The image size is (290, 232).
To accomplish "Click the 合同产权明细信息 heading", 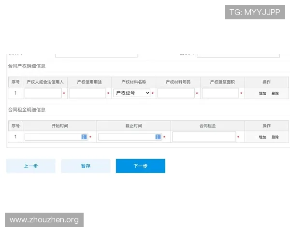I will (27, 66).
